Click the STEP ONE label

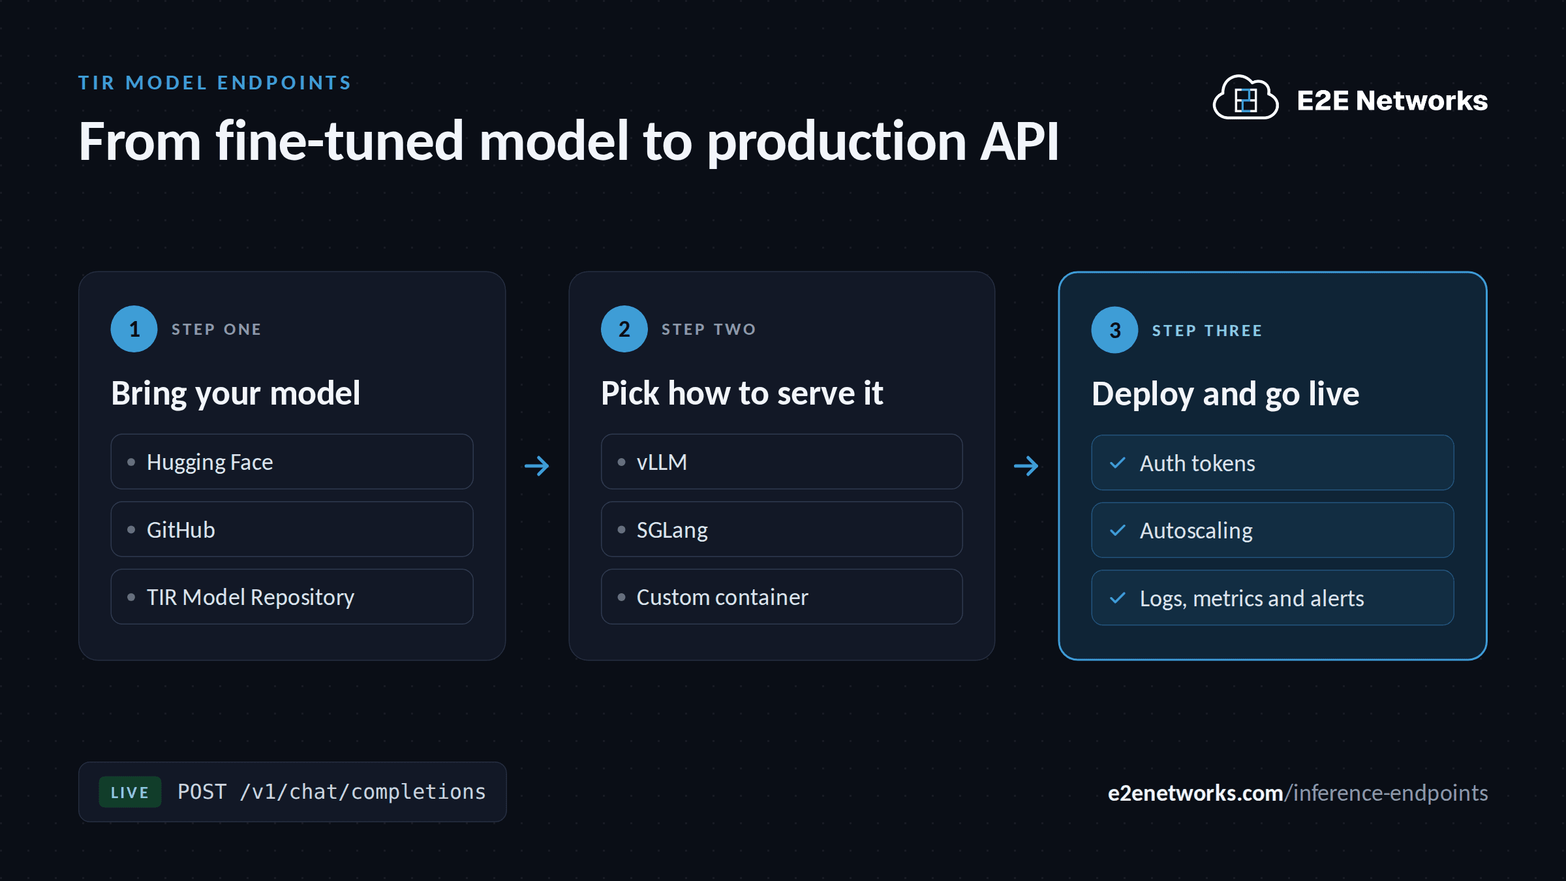217,330
